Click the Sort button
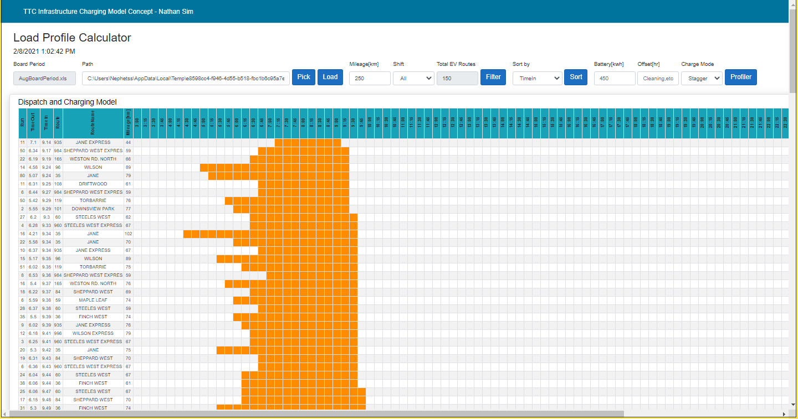798x419 pixels. tap(576, 77)
